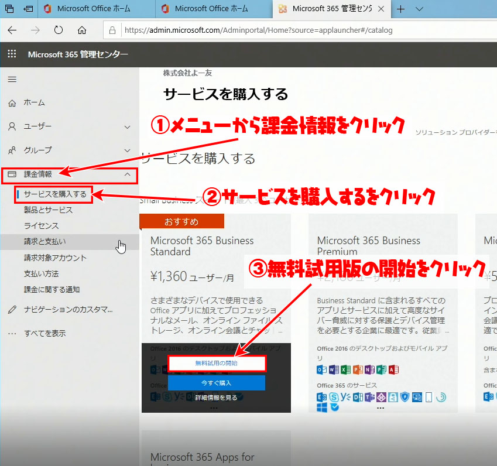Click すべてを表示 in the sidebar
The height and width of the screenshot is (466, 497).
(x=44, y=333)
